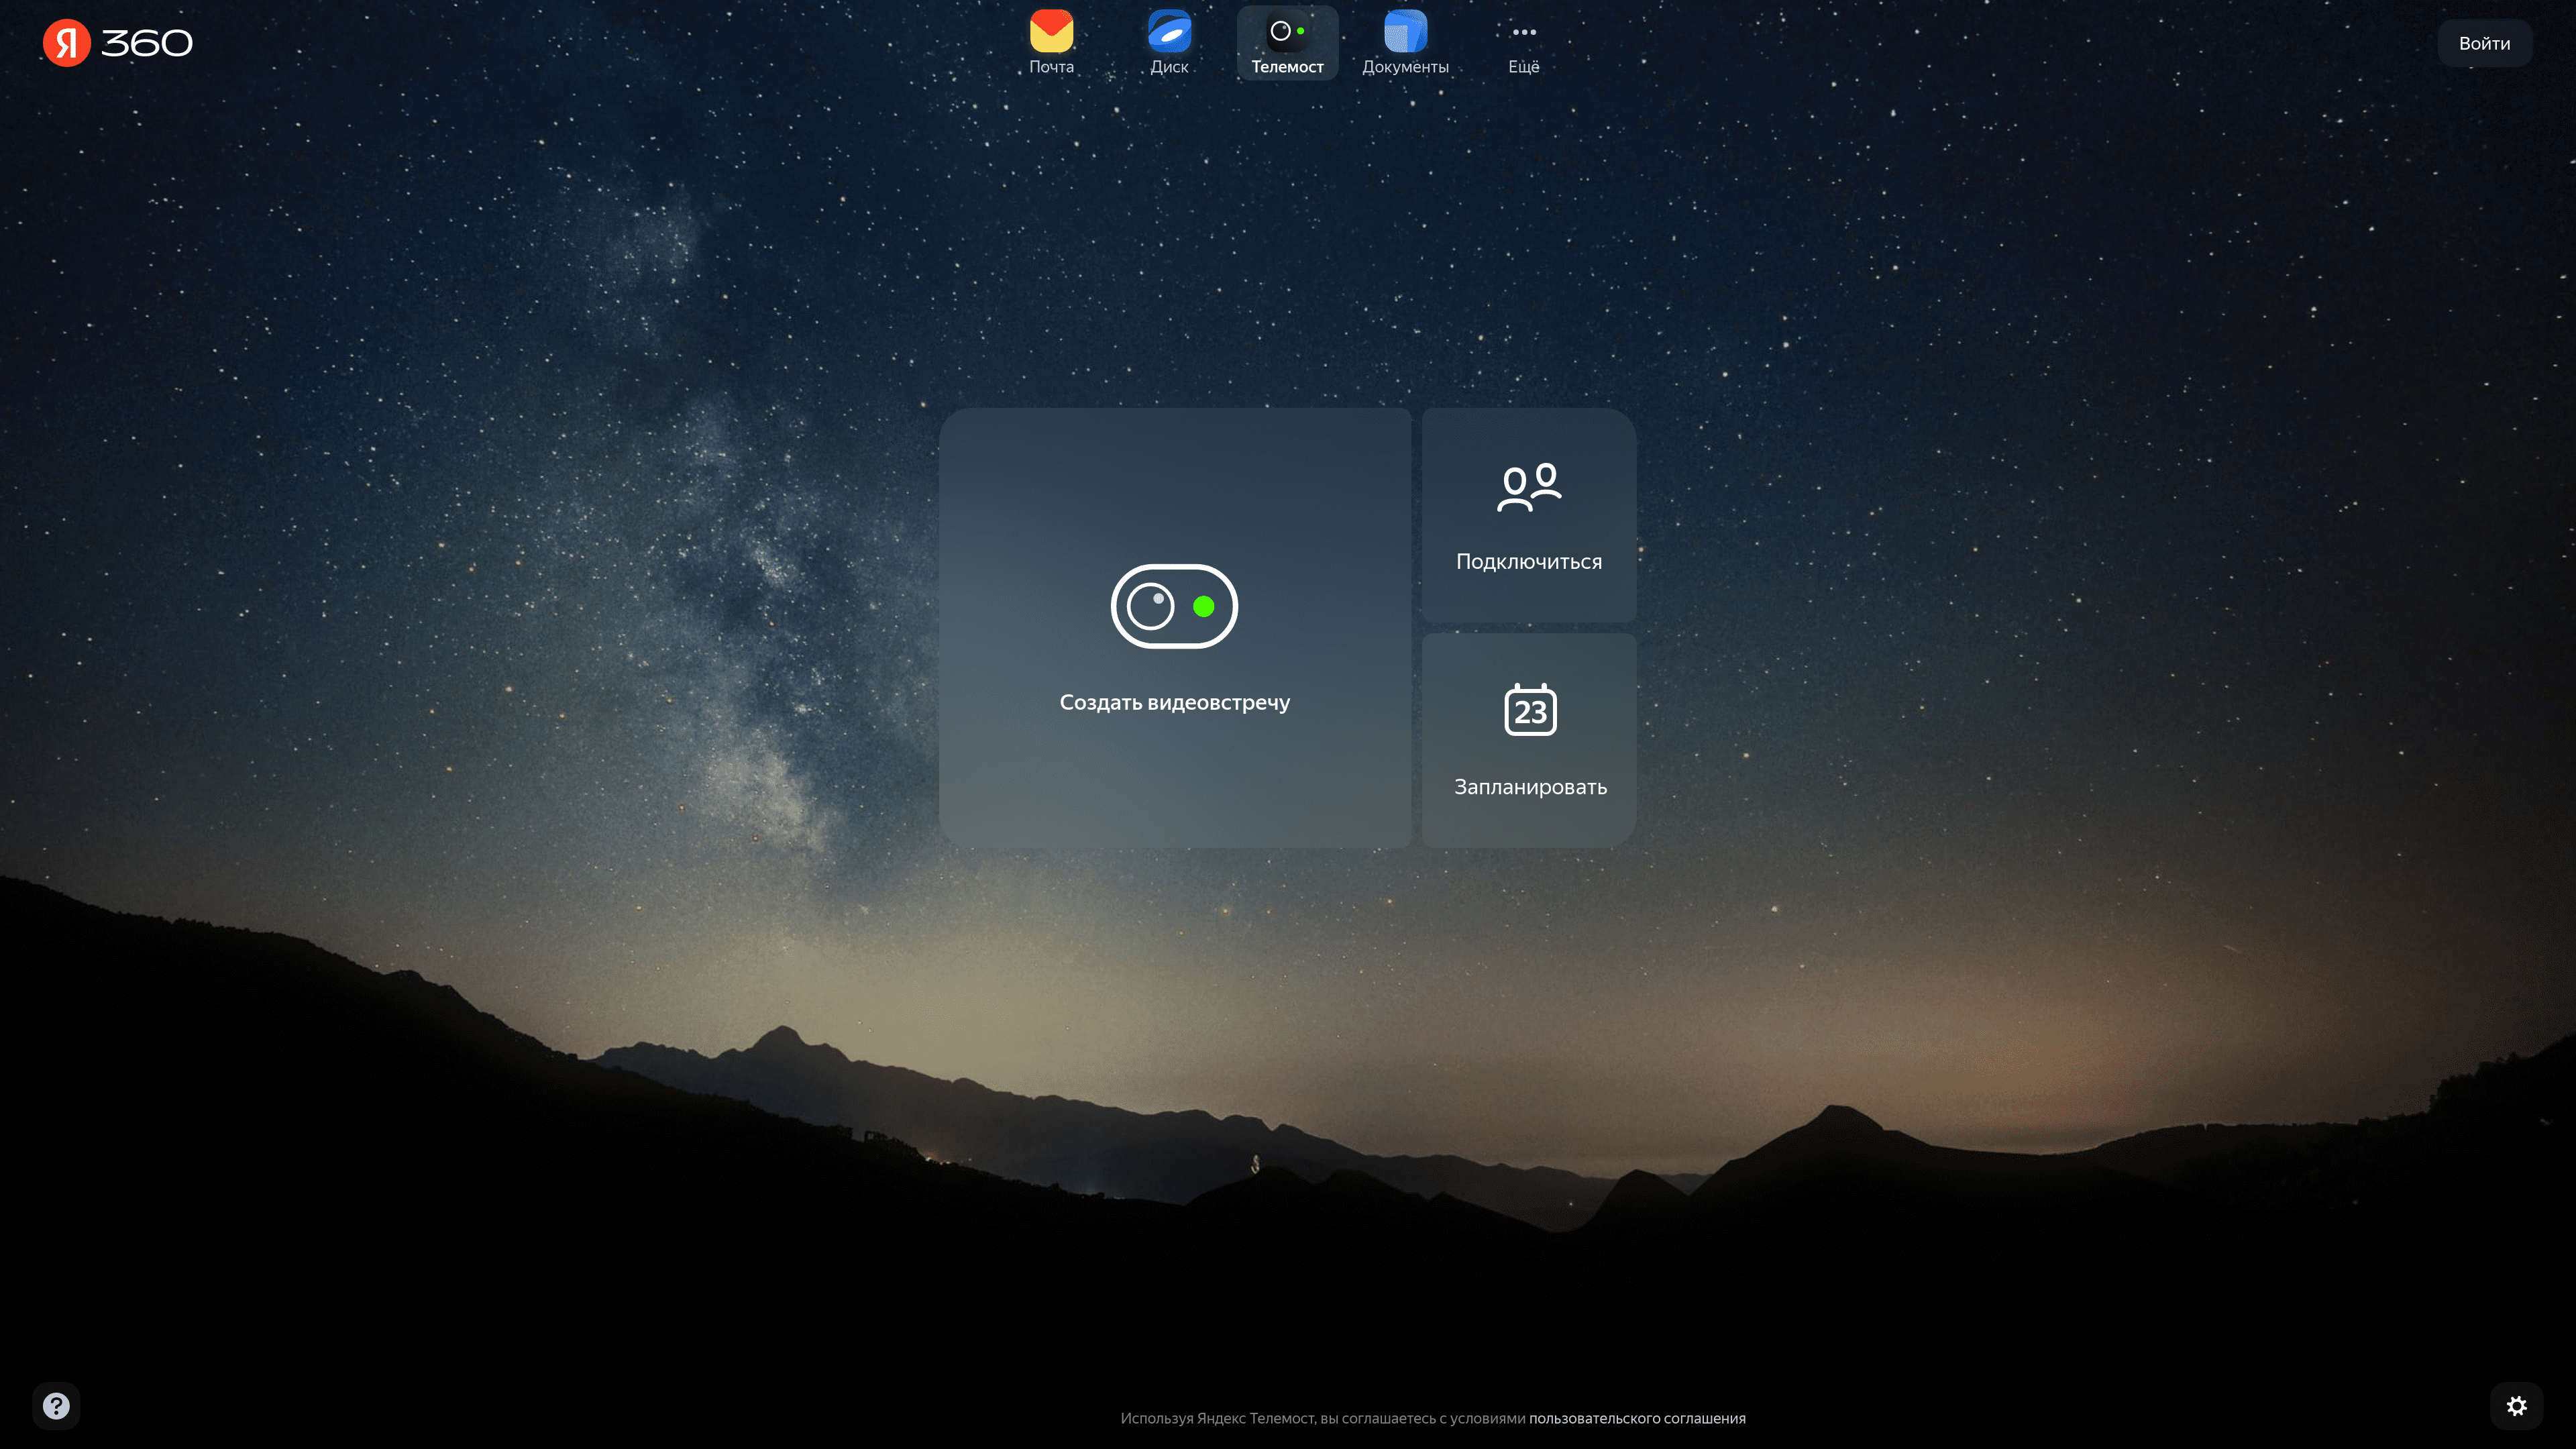Click the Документы label in top navigation
The width and height of the screenshot is (2576, 1449).
click(1405, 67)
